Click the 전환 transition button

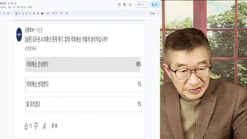click(67, 14)
